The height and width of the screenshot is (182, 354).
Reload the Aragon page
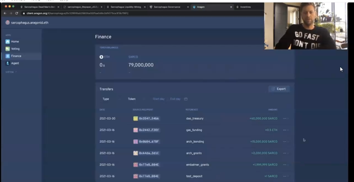click(x=16, y=13)
